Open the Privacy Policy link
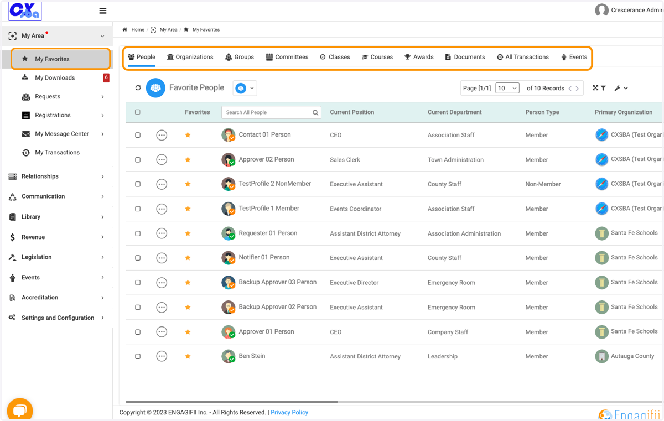Image resolution: width=664 pixels, height=421 pixels. tap(289, 413)
